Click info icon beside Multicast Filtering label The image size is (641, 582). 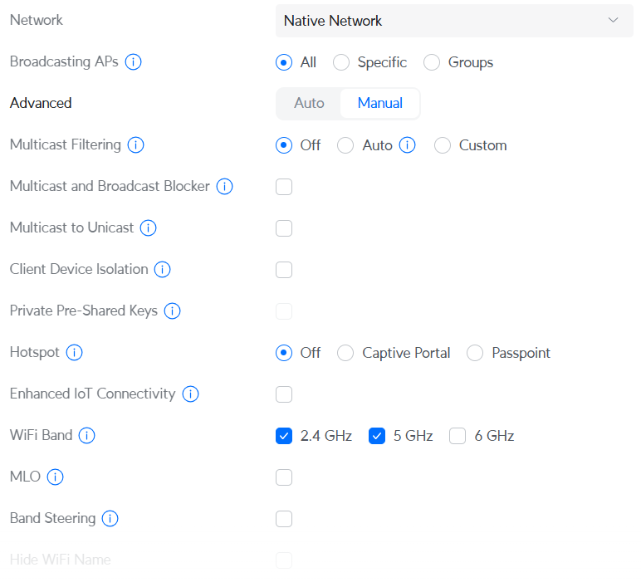coord(135,145)
